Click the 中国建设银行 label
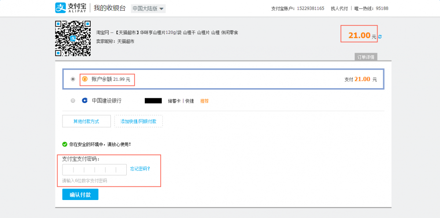 coord(106,101)
